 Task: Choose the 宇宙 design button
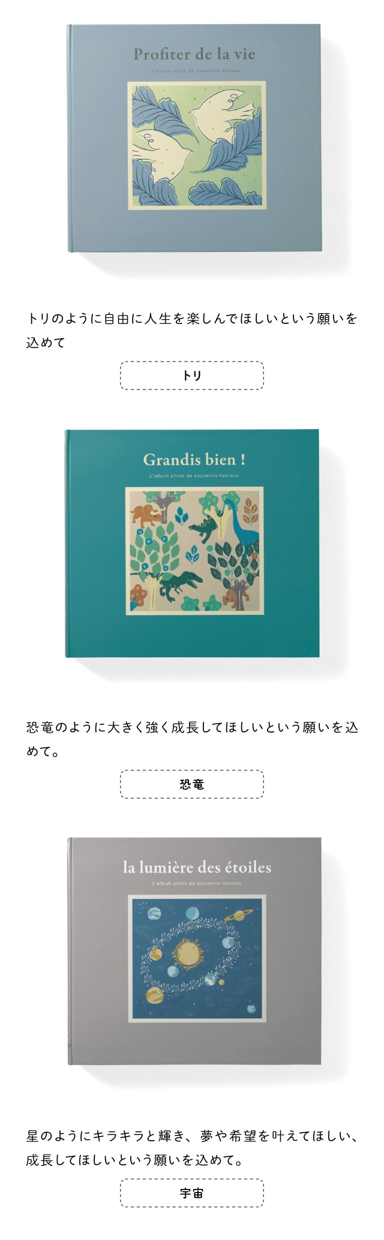click(192, 1193)
